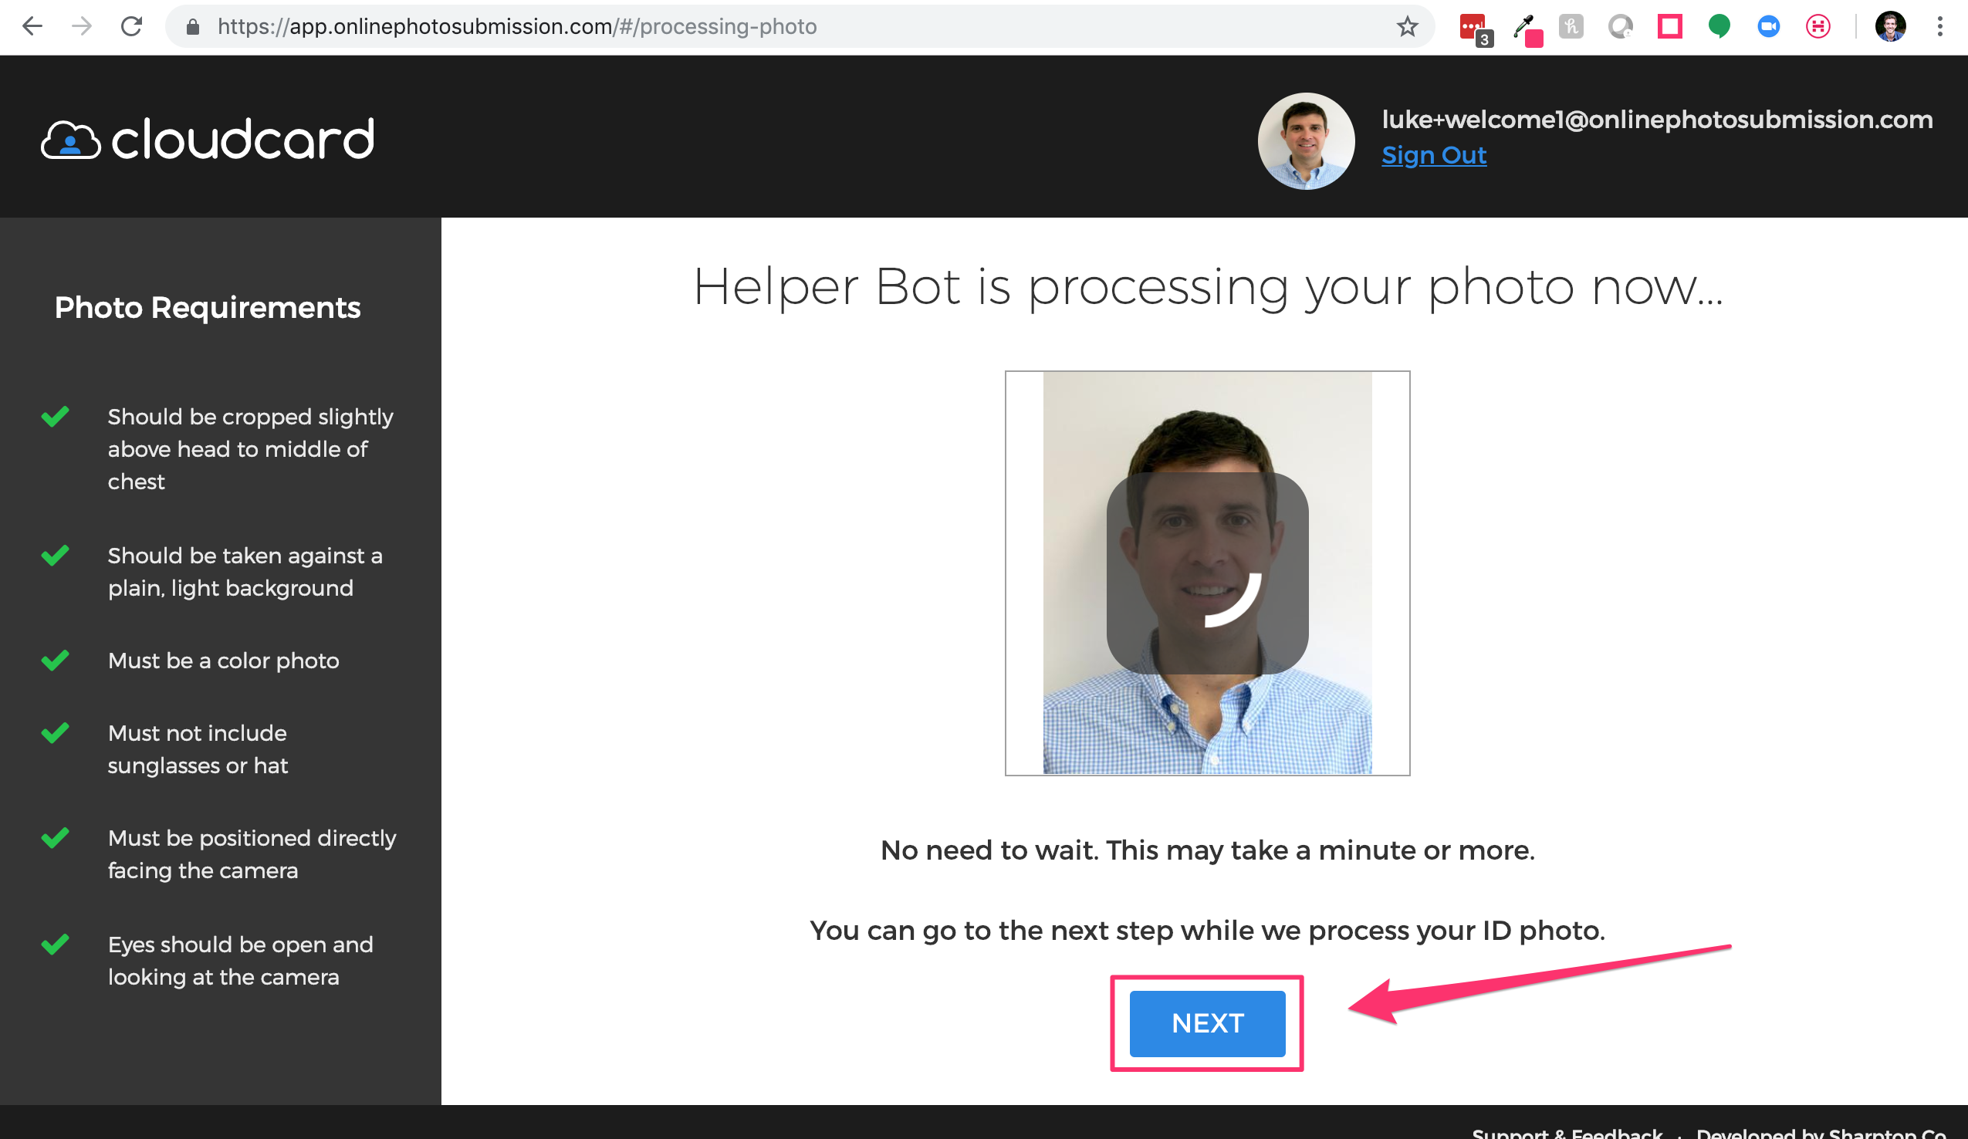This screenshot has width=1968, height=1139.
Task: Click the cloudcard logo
Action: coord(208,140)
